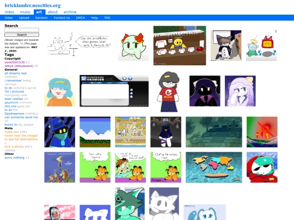Open the 'all dreams real' tag

(16, 73)
